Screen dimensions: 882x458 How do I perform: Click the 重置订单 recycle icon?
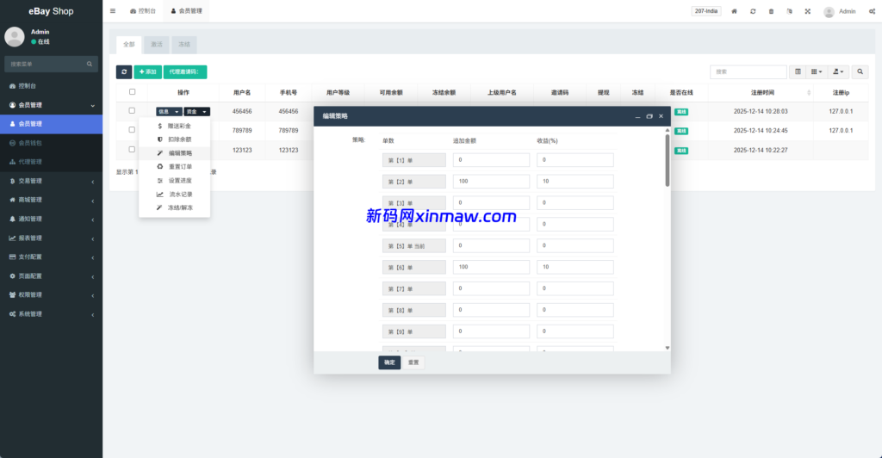tap(159, 166)
